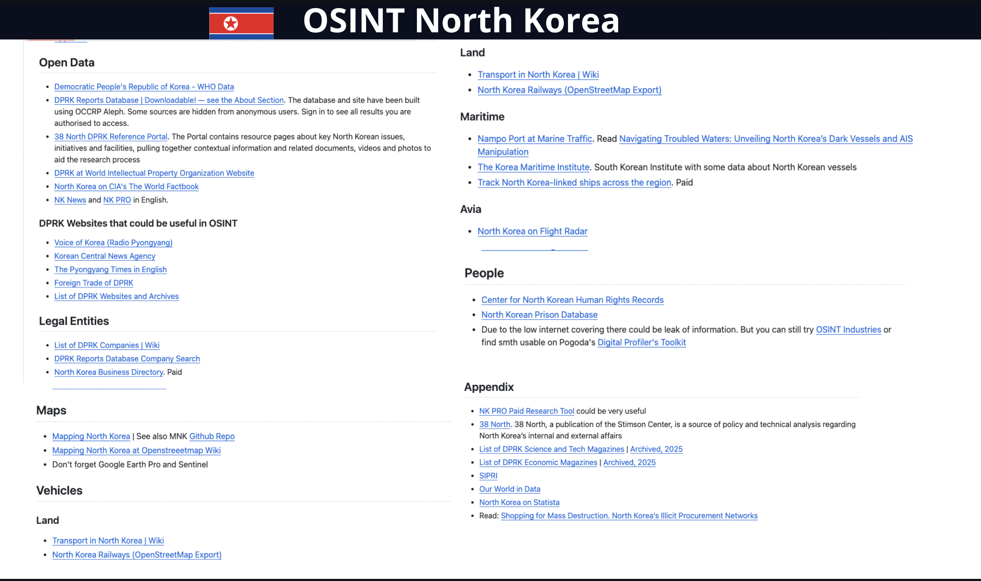This screenshot has height=581, width=981.
Task: Open North Korea Railways export in right column
Action: click(x=569, y=89)
